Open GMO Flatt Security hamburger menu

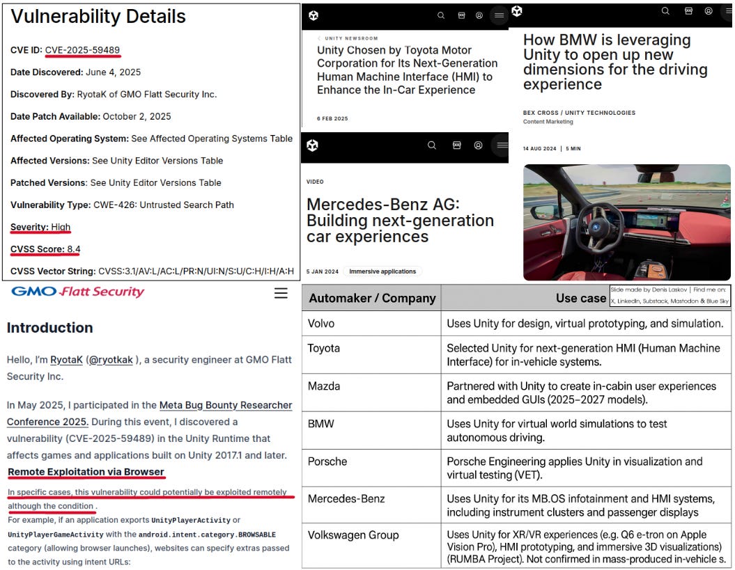(x=281, y=293)
